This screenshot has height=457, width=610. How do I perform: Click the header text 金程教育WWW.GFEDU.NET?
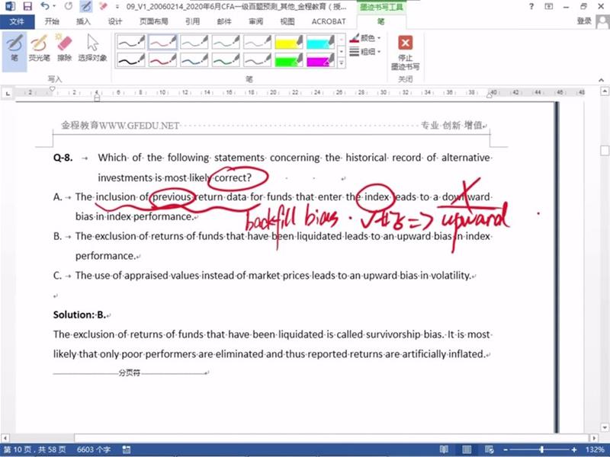120,125
